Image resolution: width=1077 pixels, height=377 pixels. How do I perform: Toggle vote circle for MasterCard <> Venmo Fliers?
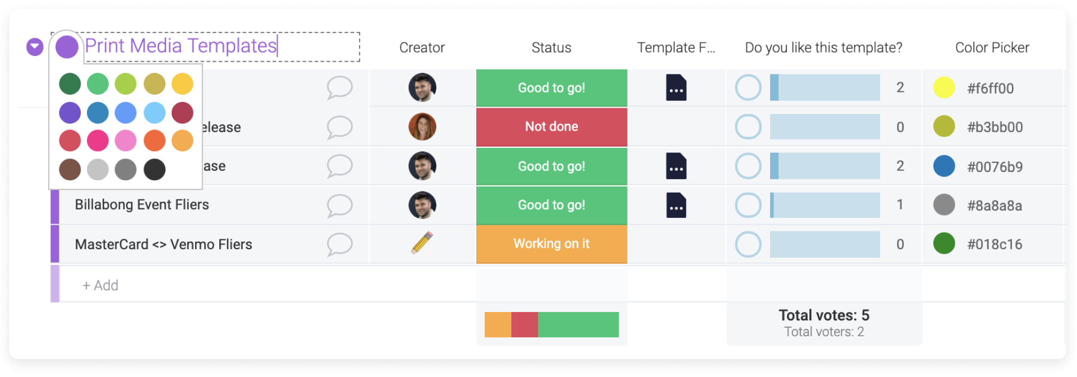(748, 245)
